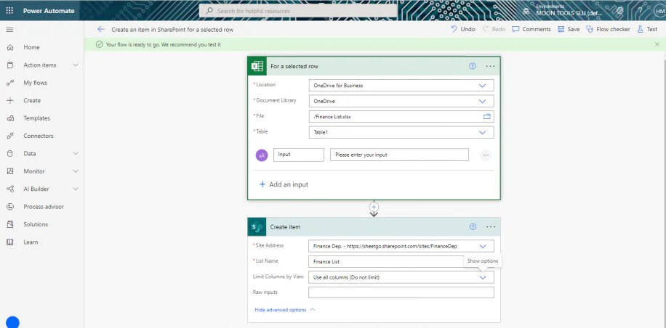The image size is (666, 328).
Task: Open Templates page
Action: point(36,118)
